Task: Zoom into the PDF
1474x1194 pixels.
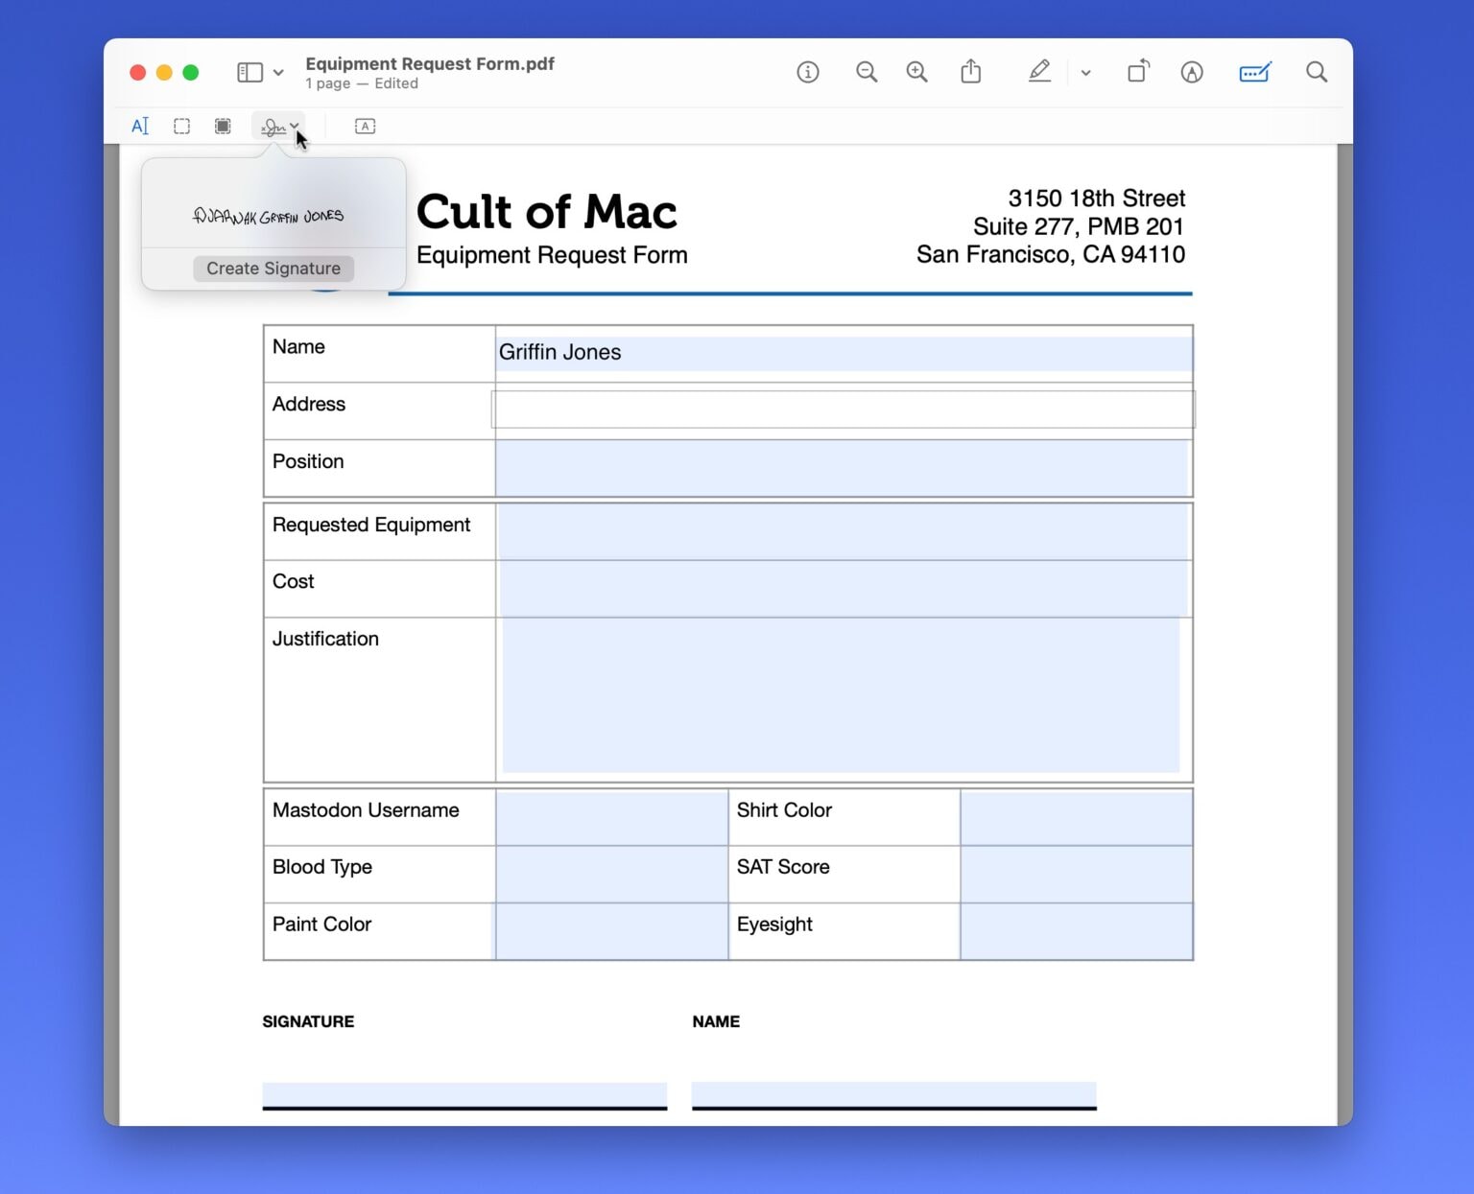Action: [x=916, y=72]
